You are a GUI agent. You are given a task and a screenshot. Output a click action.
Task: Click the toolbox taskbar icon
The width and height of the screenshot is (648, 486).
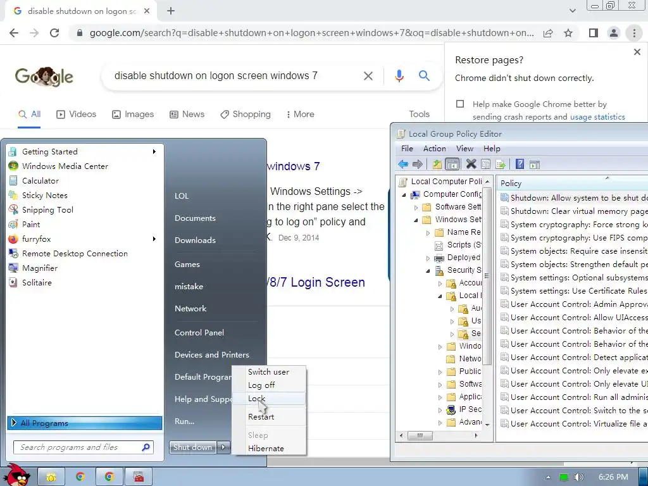[139, 477]
